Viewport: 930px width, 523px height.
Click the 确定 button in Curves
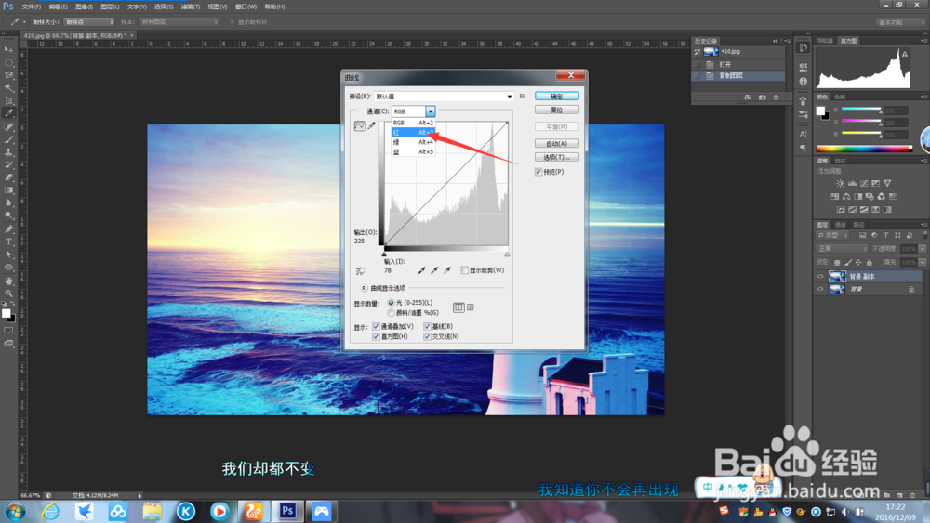(557, 96)
